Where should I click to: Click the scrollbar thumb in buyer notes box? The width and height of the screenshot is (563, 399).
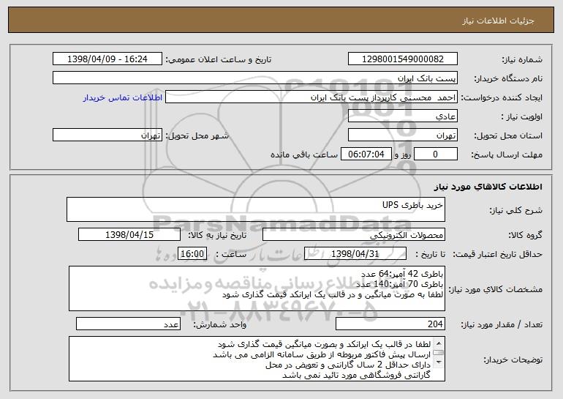point(439,353)
